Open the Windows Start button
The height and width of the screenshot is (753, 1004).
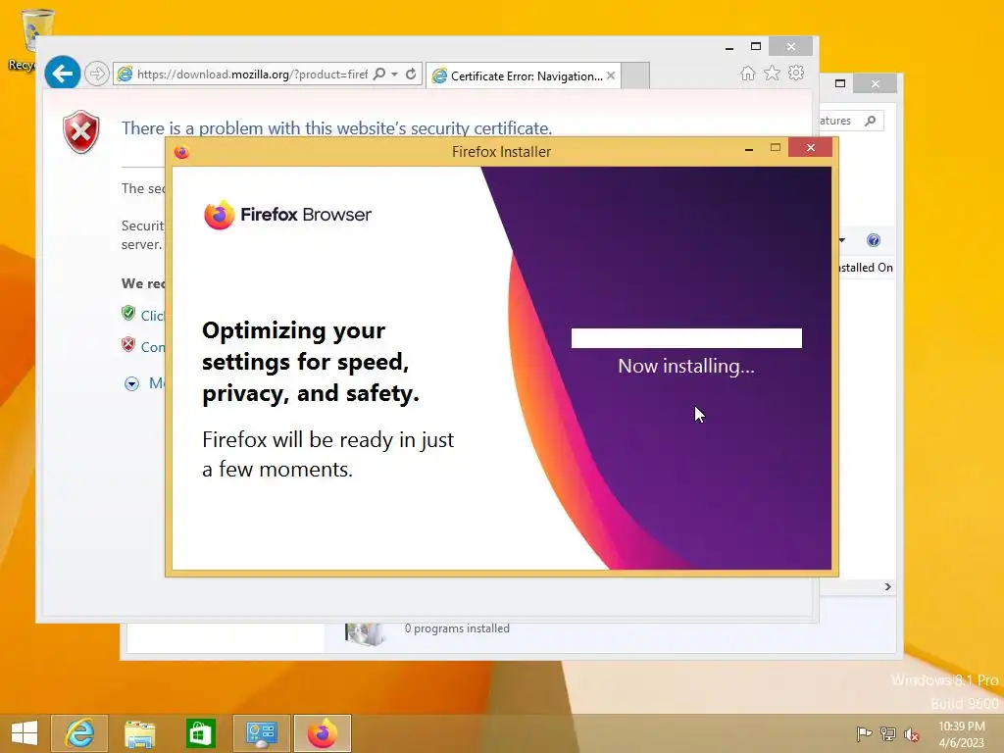pyautogui.click(x=25, y=733)
